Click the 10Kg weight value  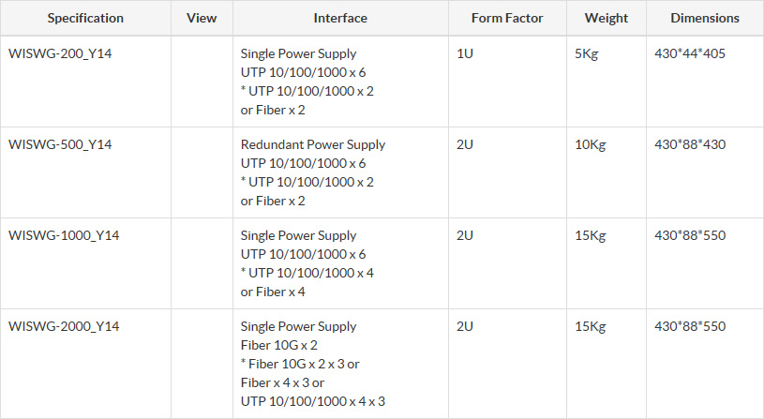click(x=590, y=144)
